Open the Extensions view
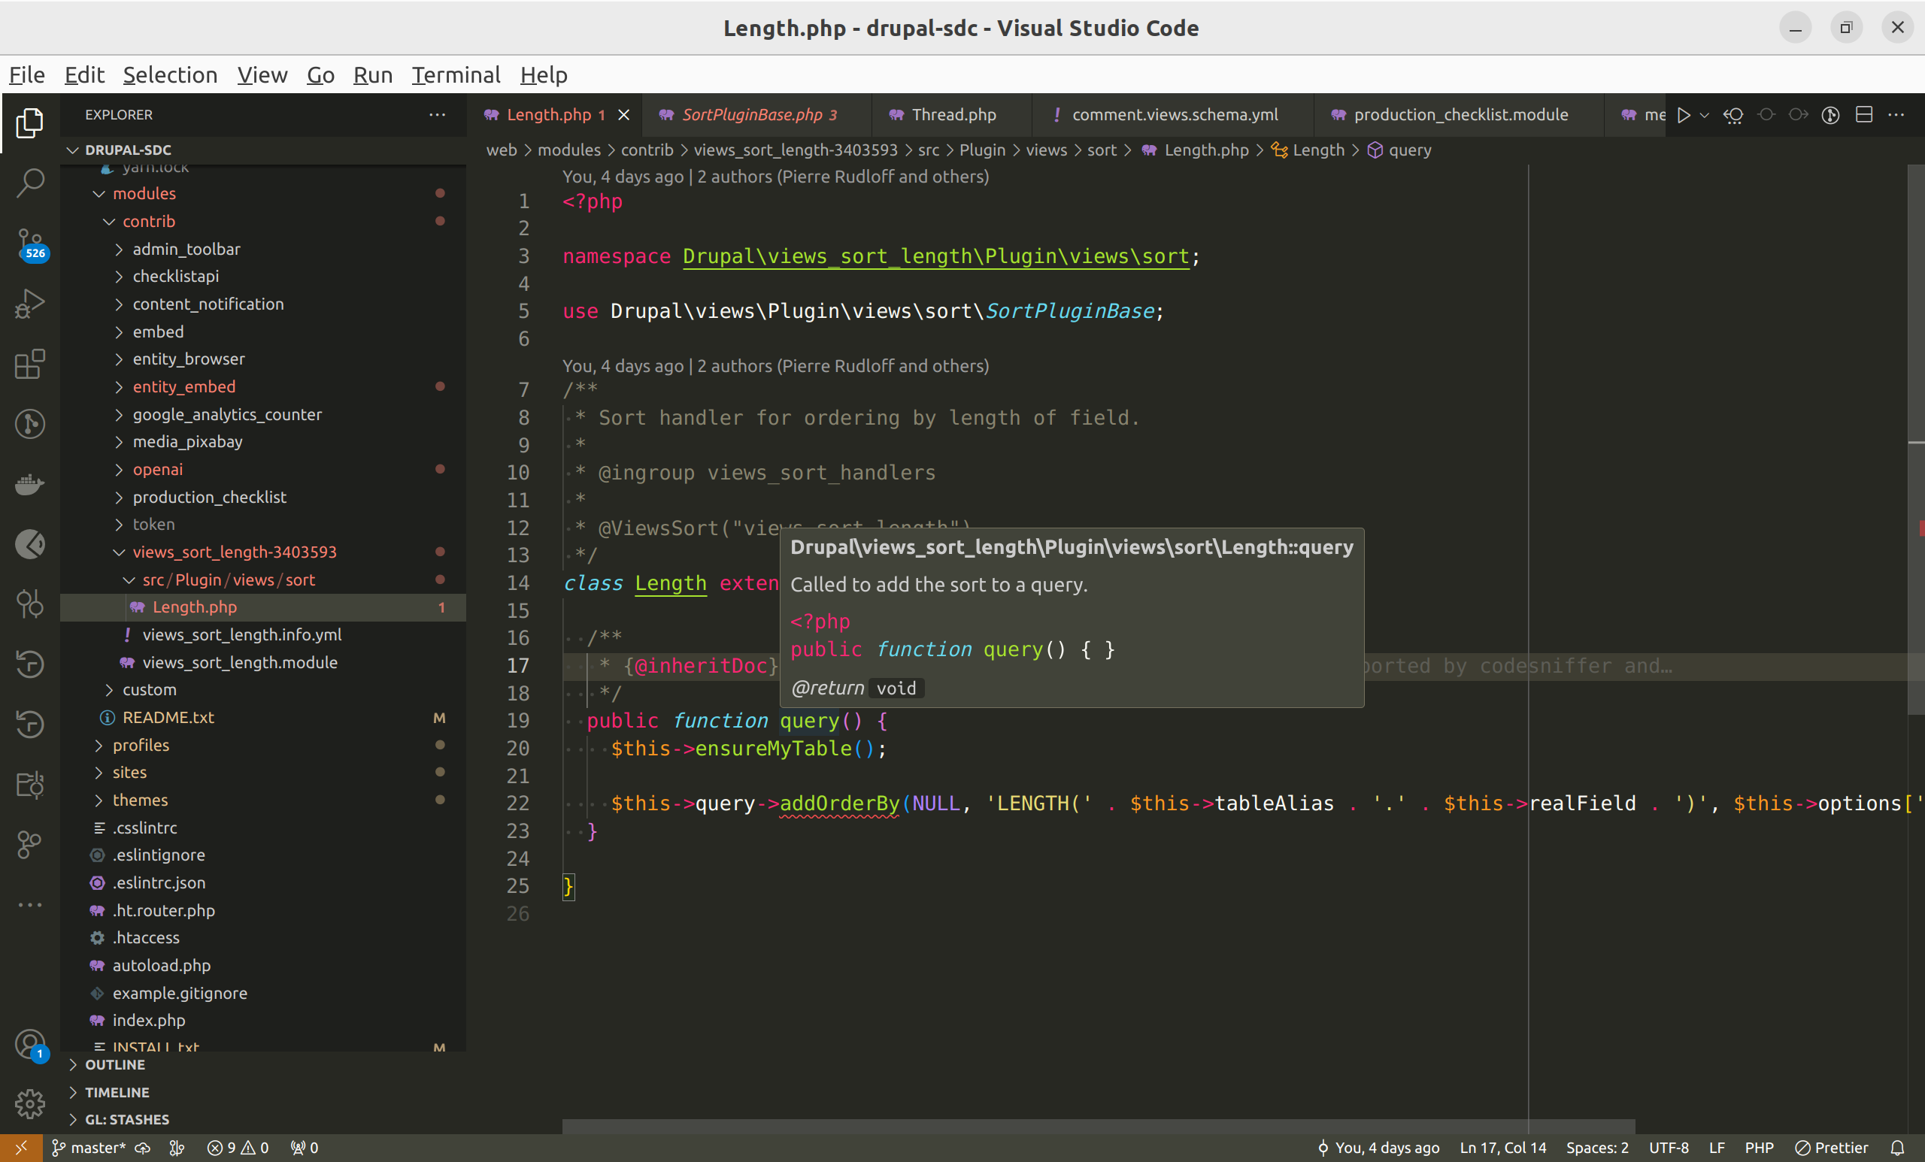1925x1162 pixels. pos(29,364)
